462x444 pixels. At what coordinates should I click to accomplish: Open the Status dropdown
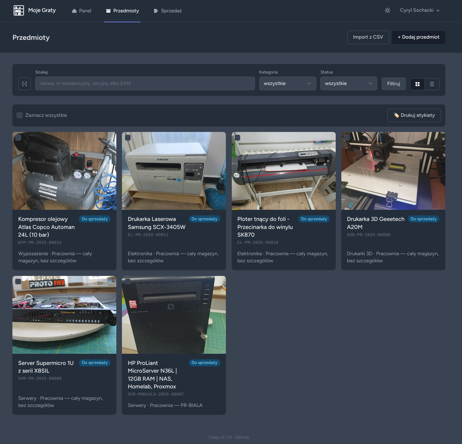click(x=348, y=83)
